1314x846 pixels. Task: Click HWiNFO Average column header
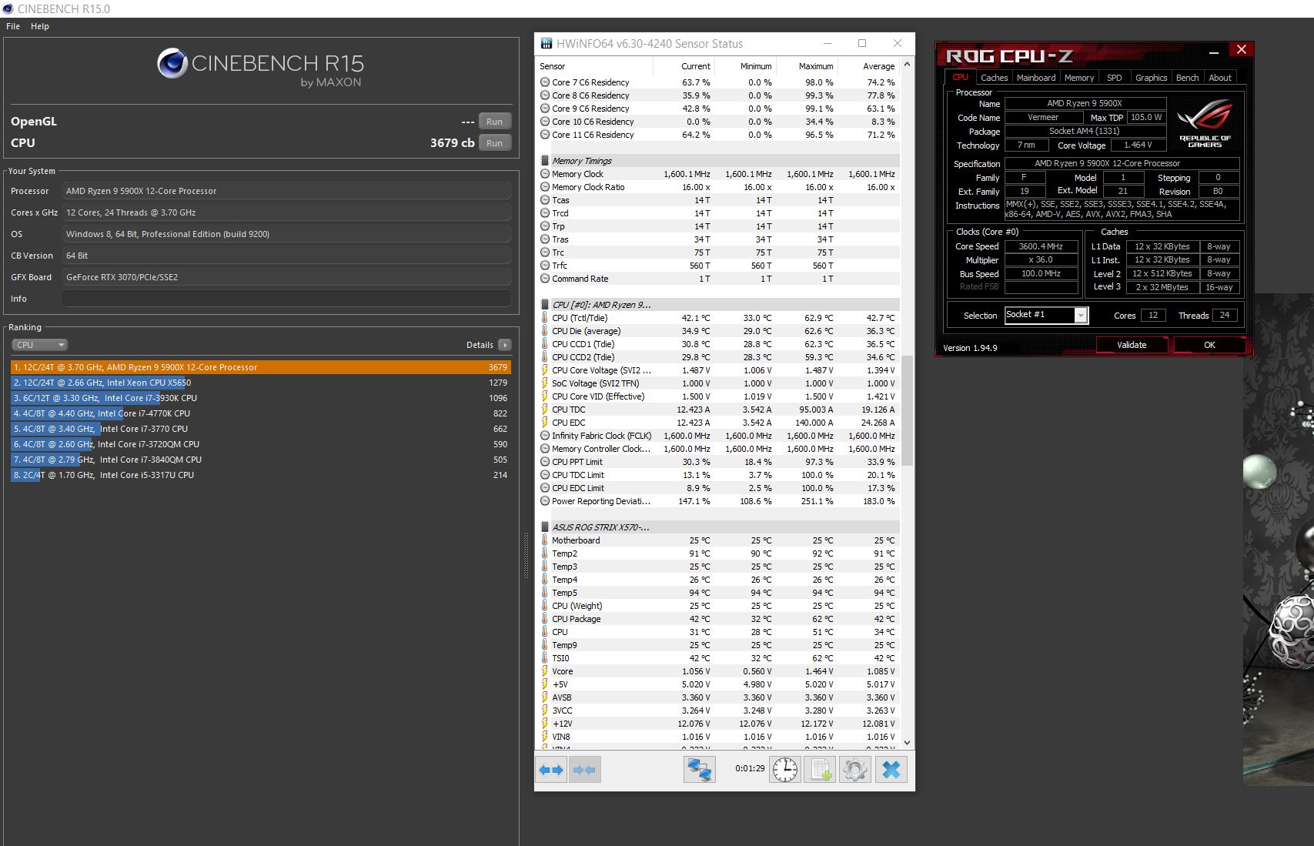868,66
